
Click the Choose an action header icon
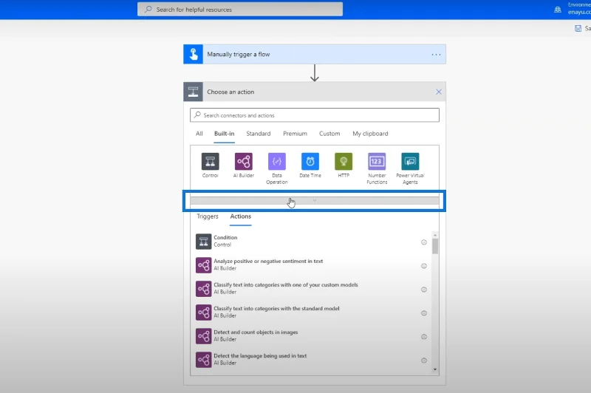coord(193,92)
